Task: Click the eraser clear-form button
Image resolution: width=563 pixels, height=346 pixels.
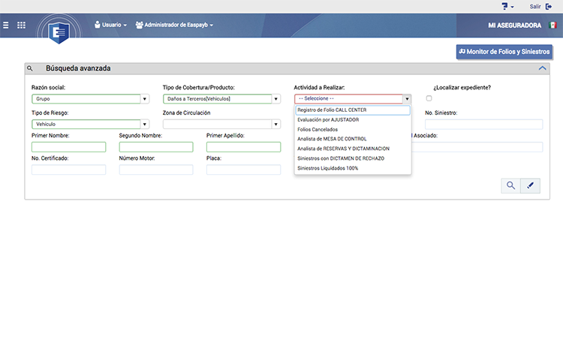Action: [x=531, y=185]
